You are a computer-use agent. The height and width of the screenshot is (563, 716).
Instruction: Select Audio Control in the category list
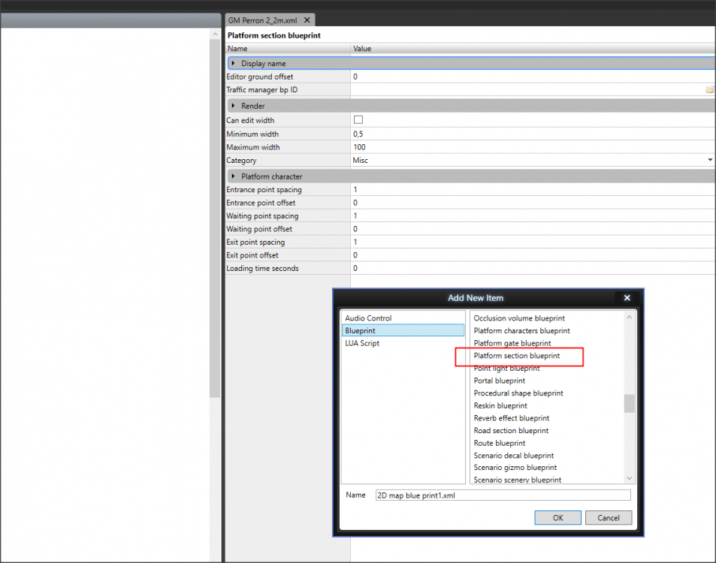click(368, 318)
